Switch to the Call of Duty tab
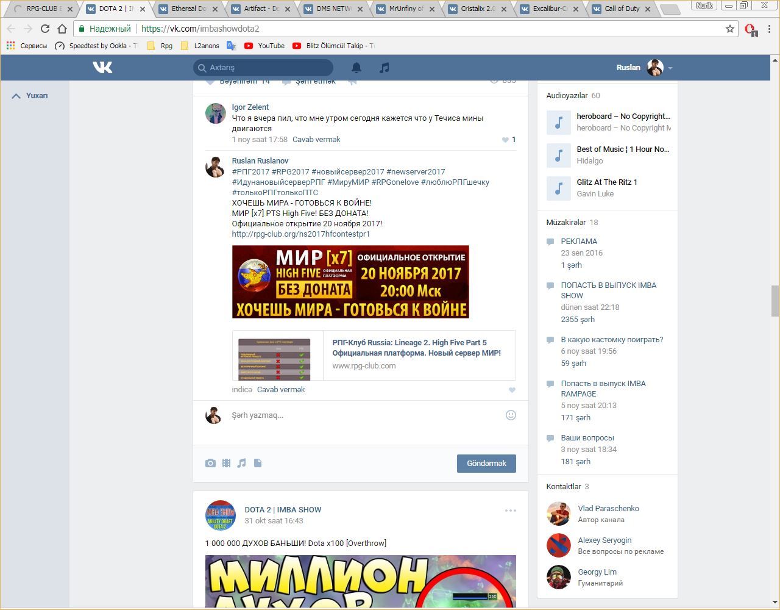This screenshot has width=780, height=610. click(x=622, y=9)
